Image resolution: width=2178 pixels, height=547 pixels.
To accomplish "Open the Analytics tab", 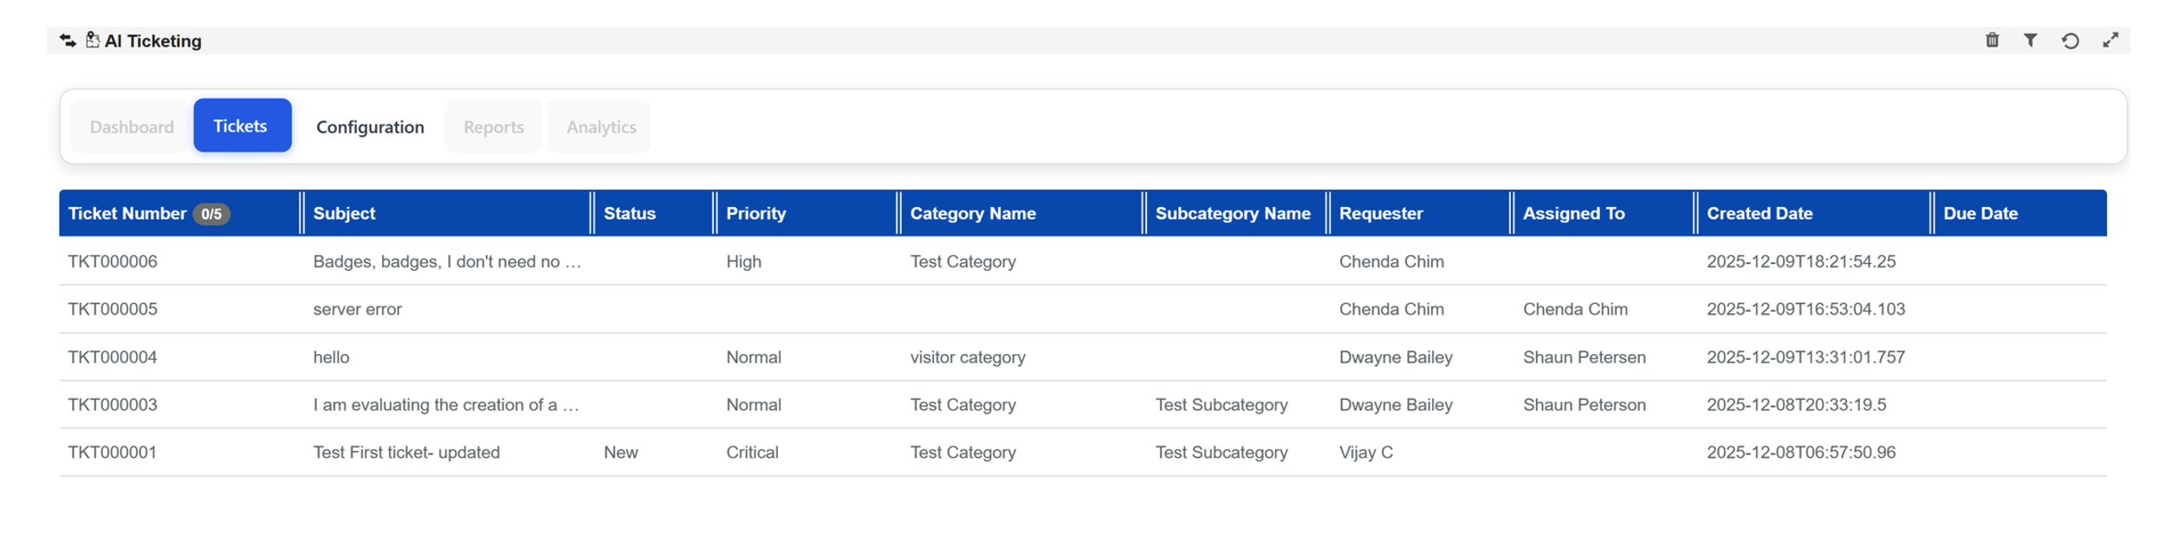I will 600,127.
